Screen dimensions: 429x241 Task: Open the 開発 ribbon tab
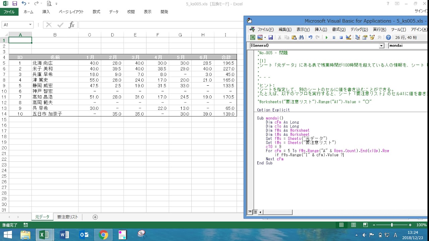164,12
